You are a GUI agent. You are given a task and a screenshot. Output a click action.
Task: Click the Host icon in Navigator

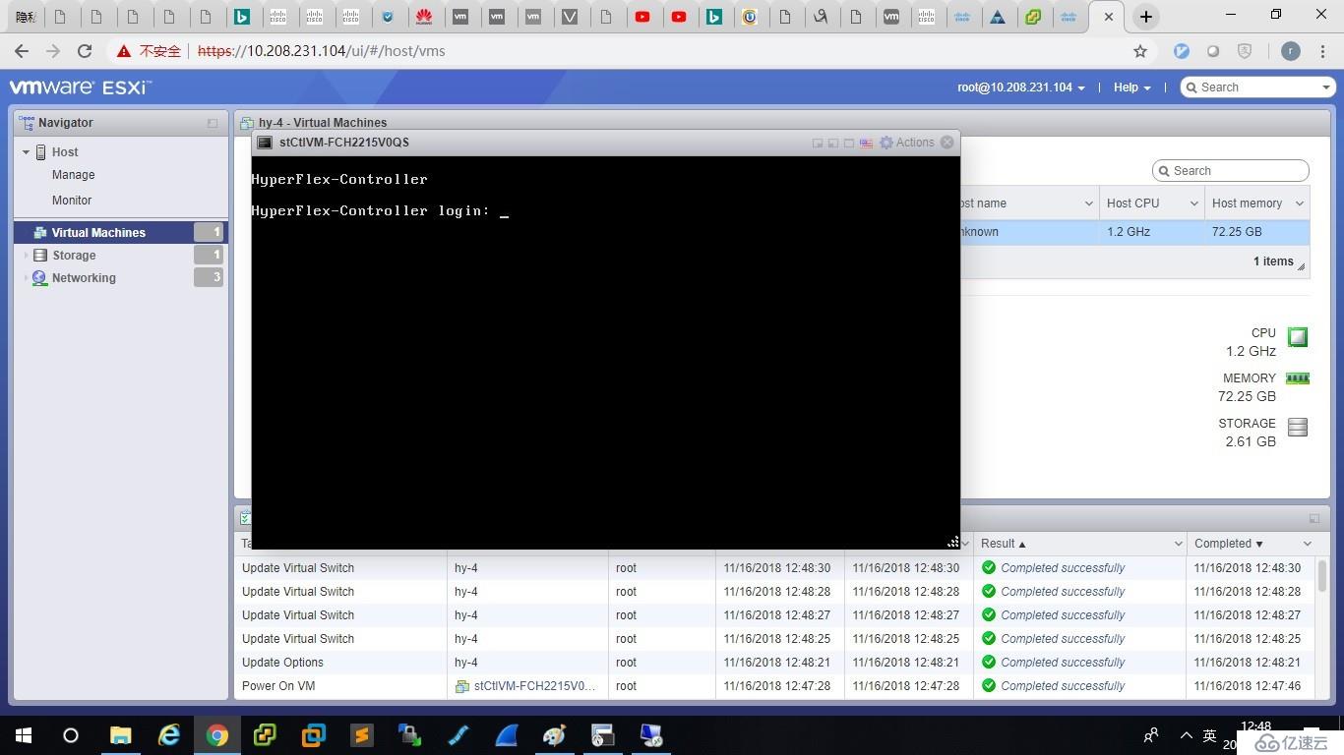point(41,152)
